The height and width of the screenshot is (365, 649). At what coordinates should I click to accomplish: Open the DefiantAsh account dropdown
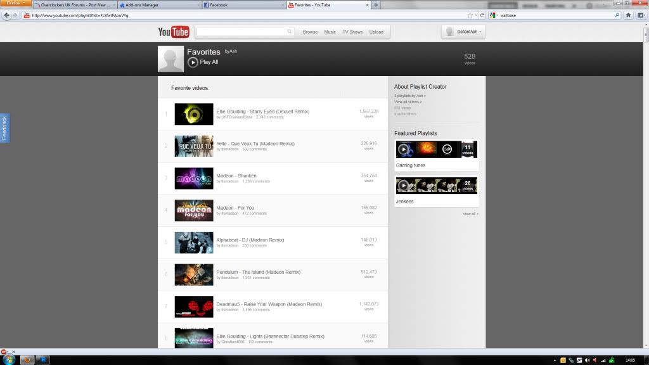[463, 32]
